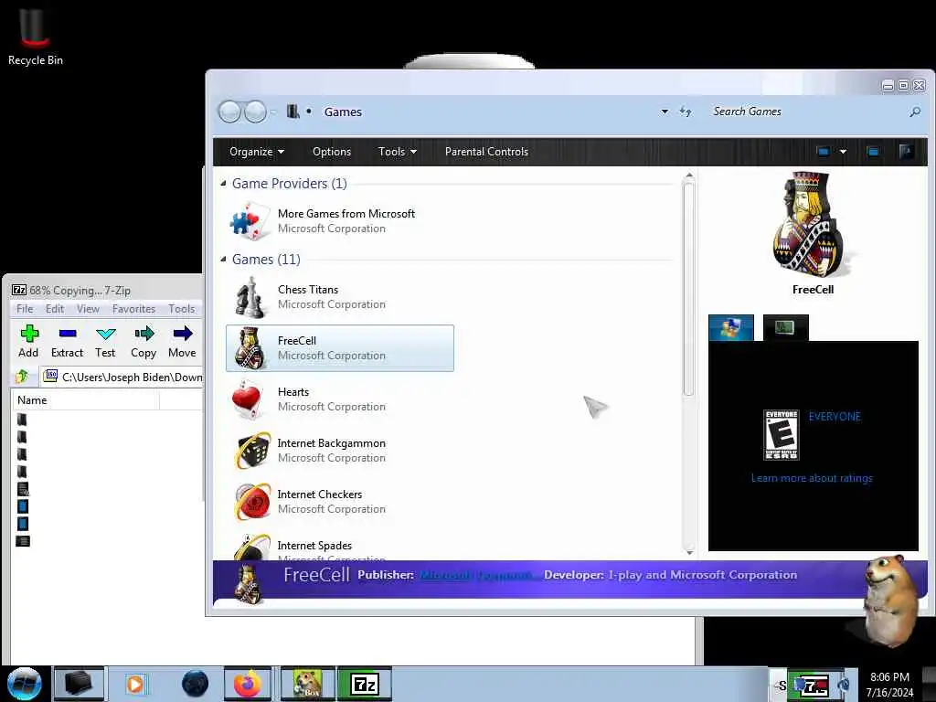Click the Search Games input field
The height and width of the screenshot is (702, 936).
806,112
